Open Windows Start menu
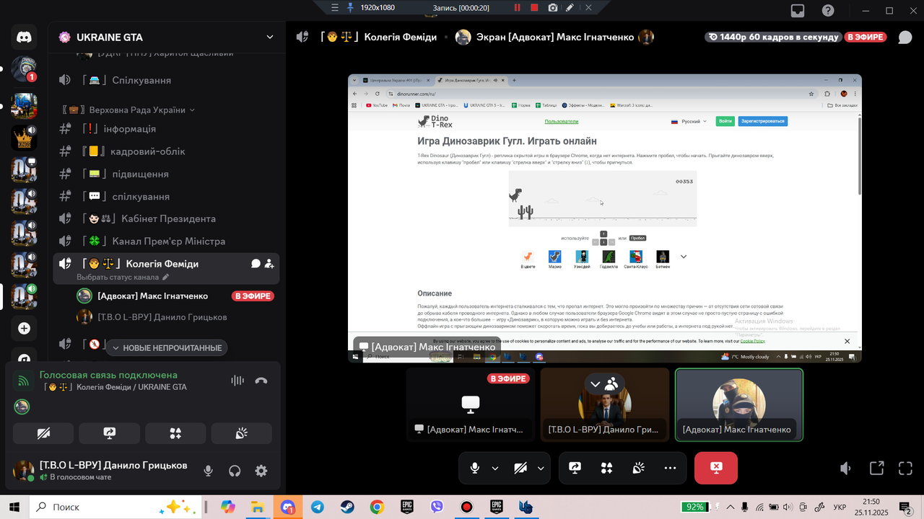This screenshot has width=924, height=519. [14, 507]
